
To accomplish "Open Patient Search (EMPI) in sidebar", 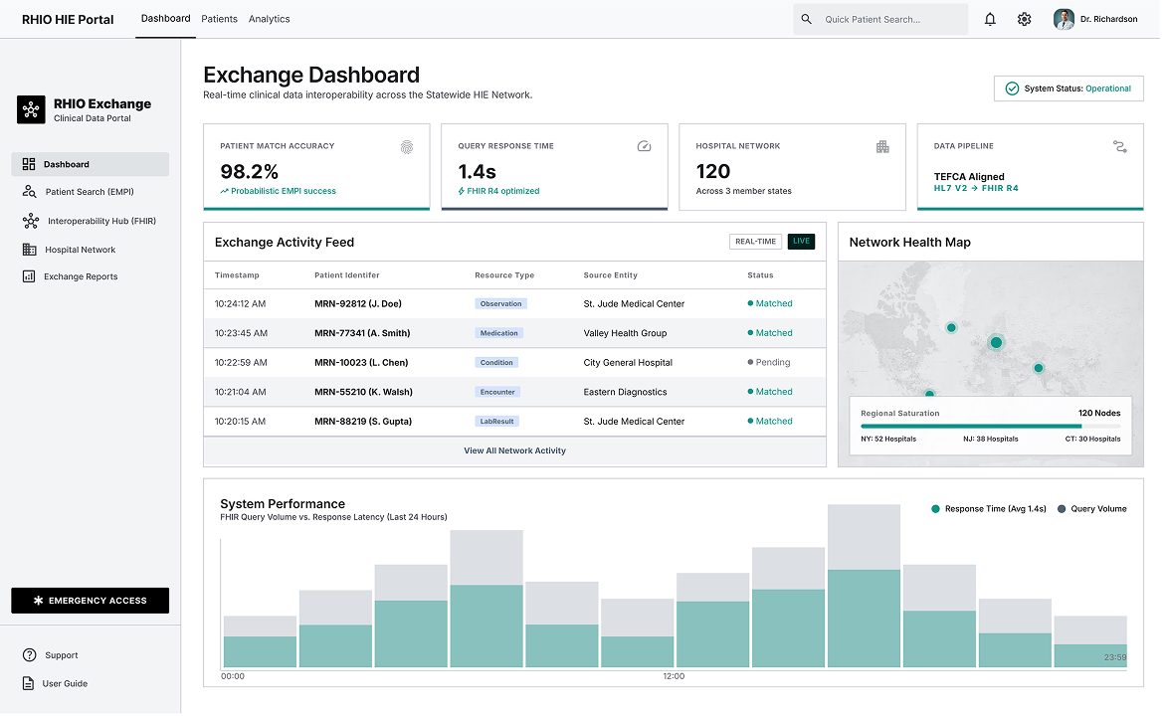I will click(91, 193).
